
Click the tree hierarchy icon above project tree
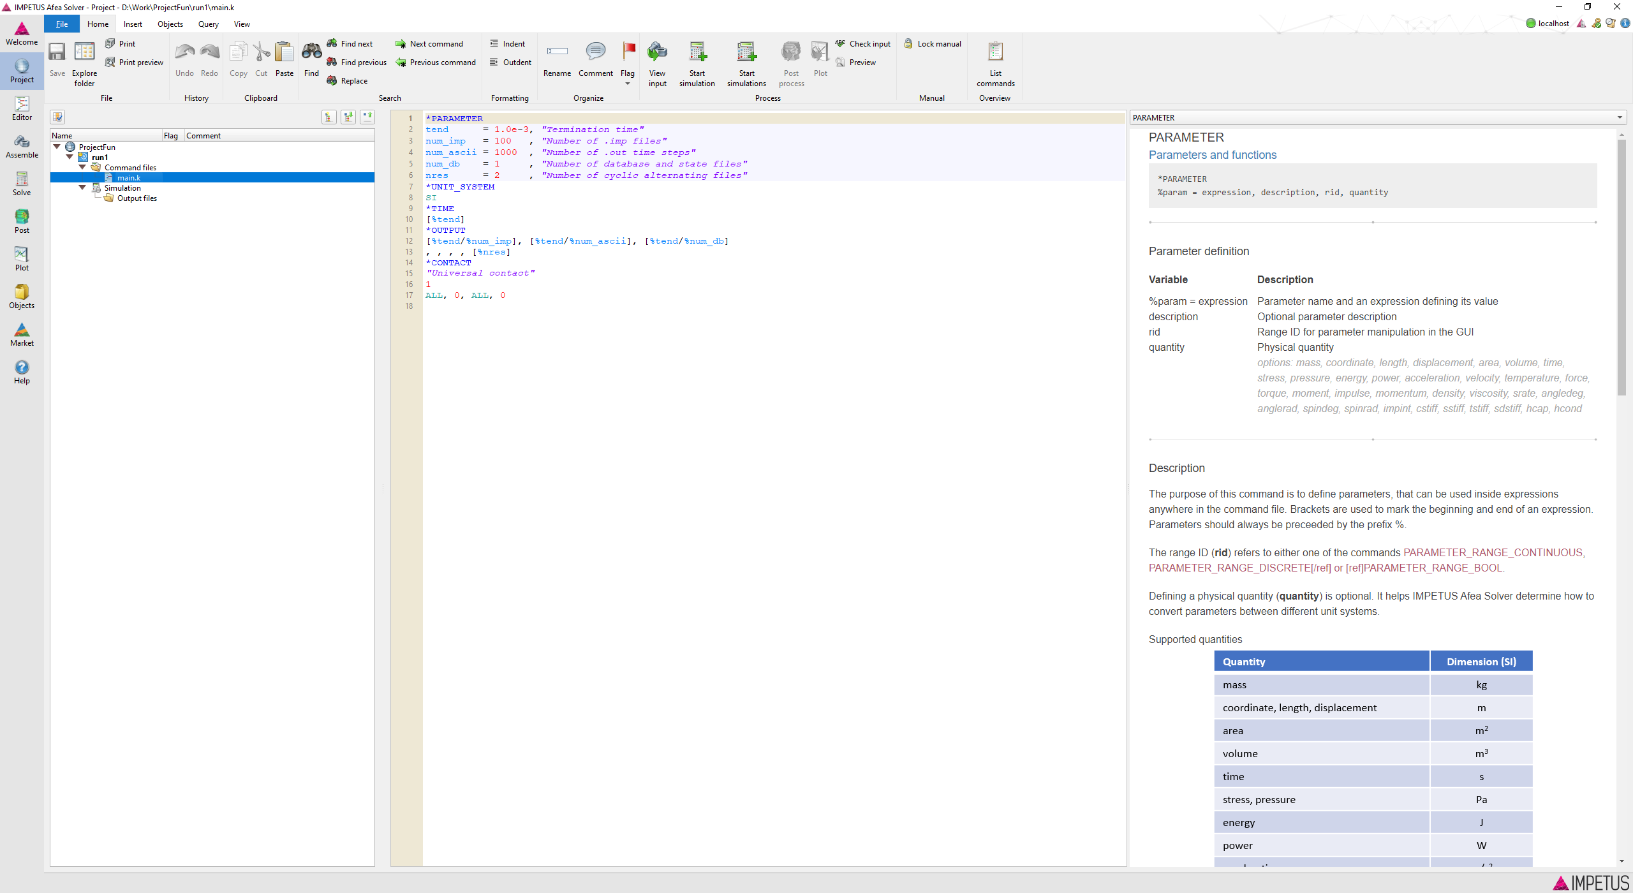point(329,117)
